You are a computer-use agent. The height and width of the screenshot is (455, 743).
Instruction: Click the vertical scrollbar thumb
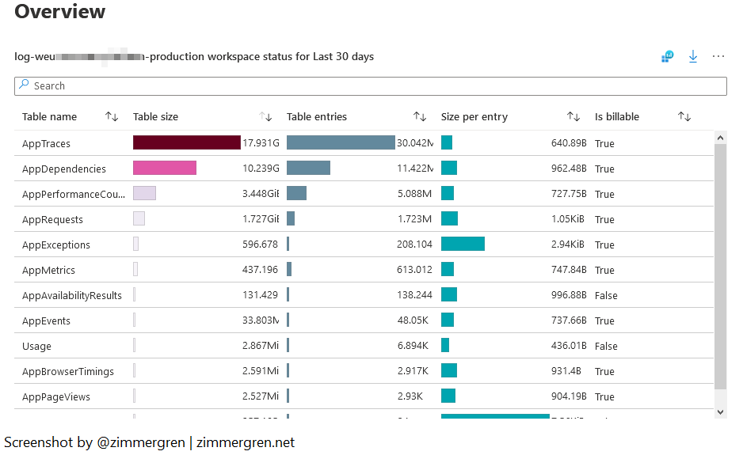(x=720, y=265)
